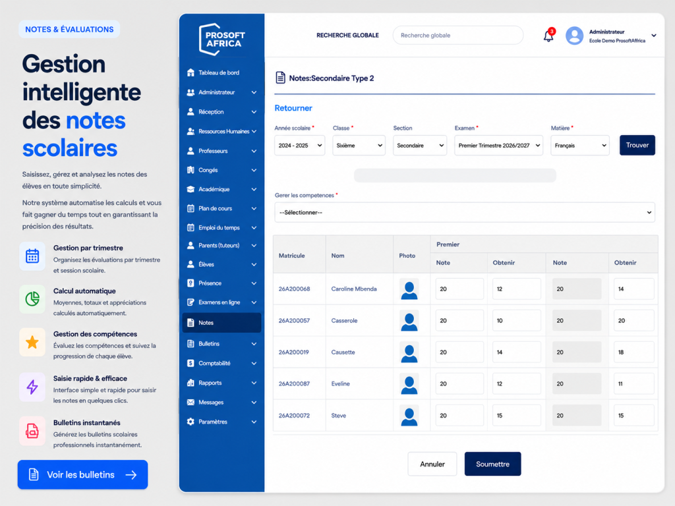Click the Retourner link
This screenshot has width=675, height=506.
point(293,108)
